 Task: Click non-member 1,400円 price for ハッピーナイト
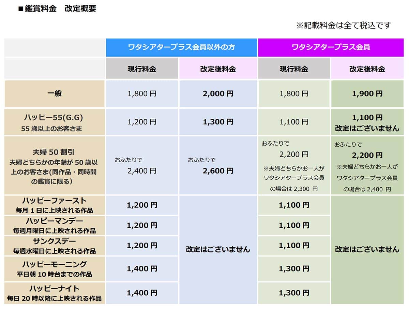tap(142, 293)
